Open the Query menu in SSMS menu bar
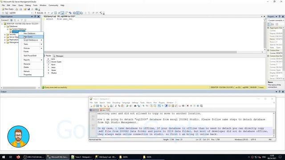 tap(21, 5)
